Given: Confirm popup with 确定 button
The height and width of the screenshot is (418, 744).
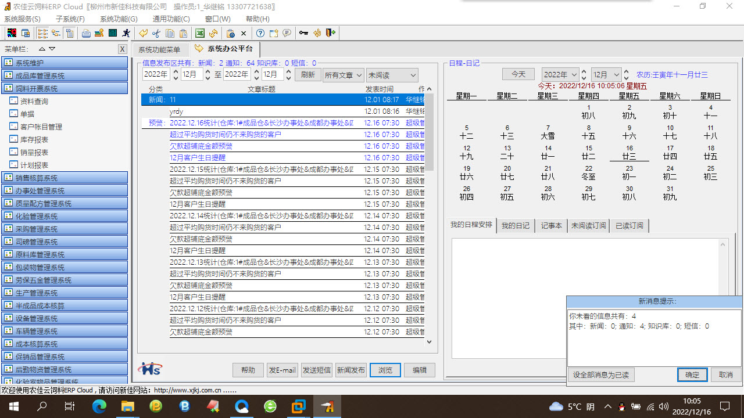Looking at the screenshot, I should click(x=692, y=375).
